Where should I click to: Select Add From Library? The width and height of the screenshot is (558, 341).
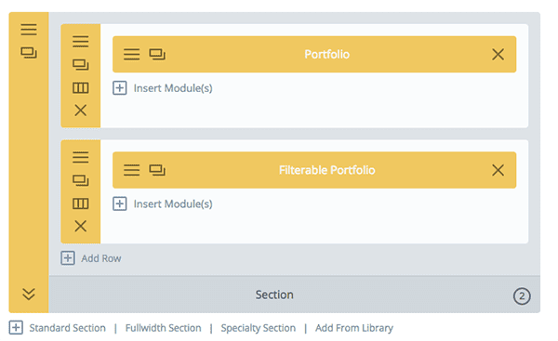pyautogui.click(x=354, y=328)
